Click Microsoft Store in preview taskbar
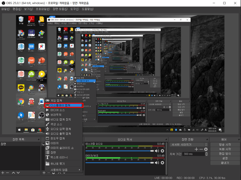Image resolution: width=241 pixels, height=180 pixels. [33, 130]
